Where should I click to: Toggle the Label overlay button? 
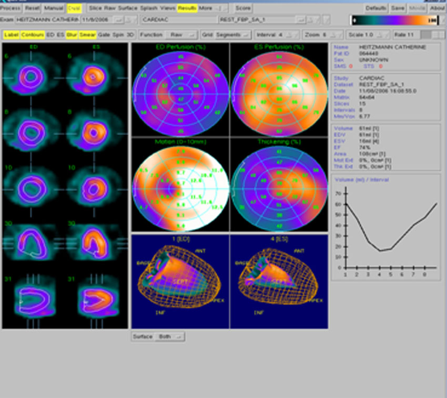(11, 35)
